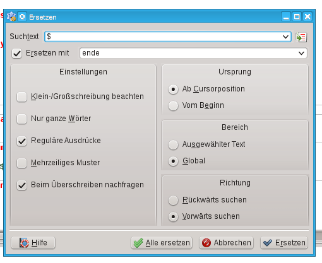Uncheck Reguläre Ausdrücke option
322x263 pixels.
pos(21,141)
